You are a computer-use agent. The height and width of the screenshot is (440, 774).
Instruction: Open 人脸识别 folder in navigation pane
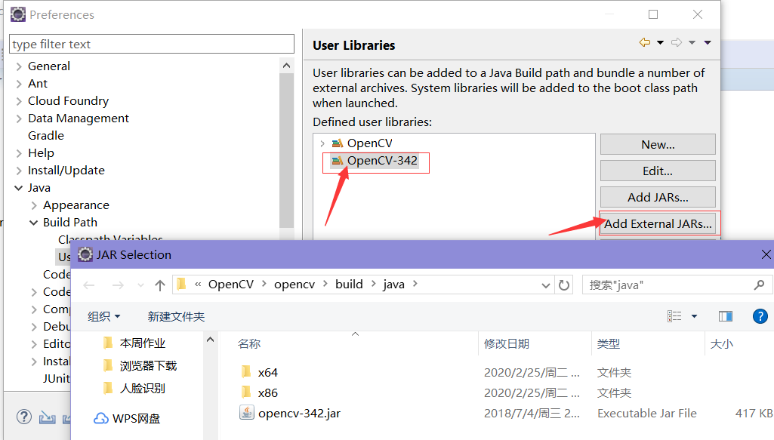pos(142,388)
